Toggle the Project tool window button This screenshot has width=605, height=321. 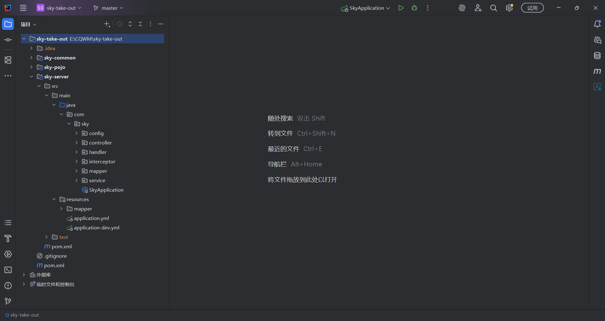[8, 24]
